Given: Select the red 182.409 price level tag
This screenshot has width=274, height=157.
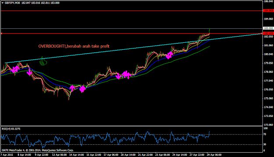Looking at the screenshot, I should (268, 33).
